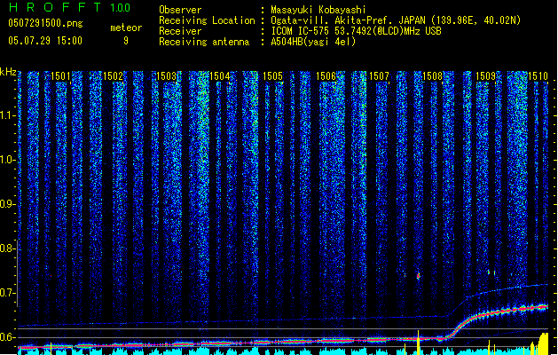The width and height of the screenshot is (558, 355).
Task: Click the 1501 time marker
Action: [60, 76]
